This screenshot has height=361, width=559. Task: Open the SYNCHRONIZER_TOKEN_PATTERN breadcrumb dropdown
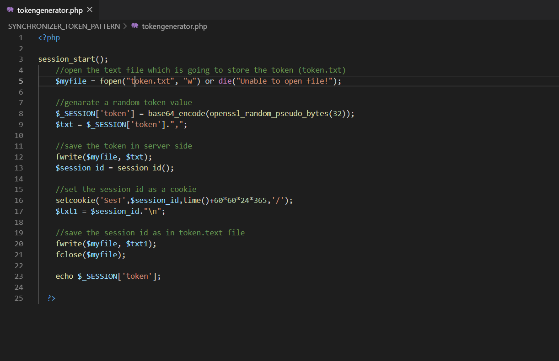coord(64,26)
